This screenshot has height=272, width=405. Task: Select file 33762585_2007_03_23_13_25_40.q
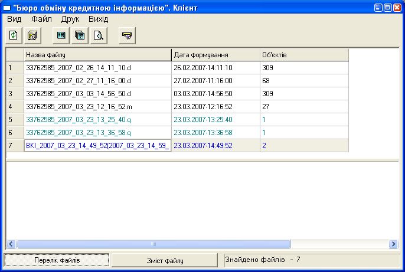97,120
